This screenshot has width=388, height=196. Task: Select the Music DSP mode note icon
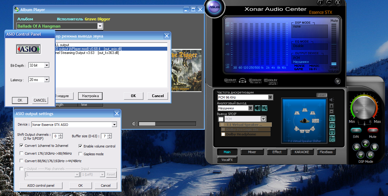point(366,143)
